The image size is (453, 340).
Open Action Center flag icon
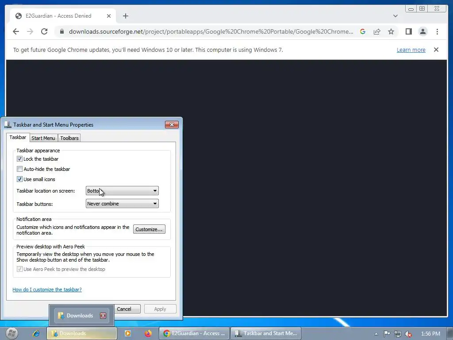point(387,334)
